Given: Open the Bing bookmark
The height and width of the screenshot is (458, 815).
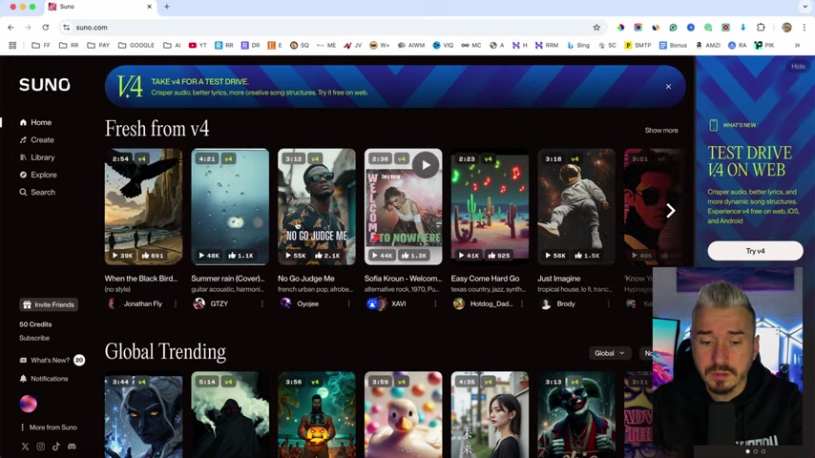Looking at the screenshot, I should click(578, 46).
